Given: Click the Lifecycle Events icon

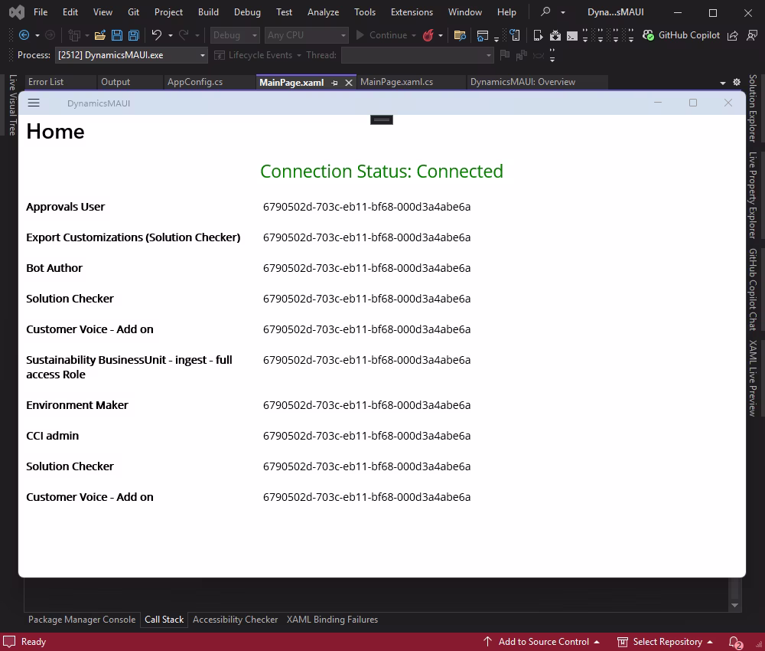Looking at the screenshot, I should (x=220, y=55).
